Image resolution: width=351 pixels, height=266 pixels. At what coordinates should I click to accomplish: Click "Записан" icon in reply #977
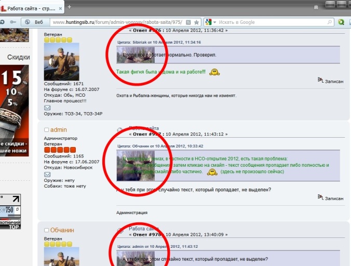(x=320, y=197)
